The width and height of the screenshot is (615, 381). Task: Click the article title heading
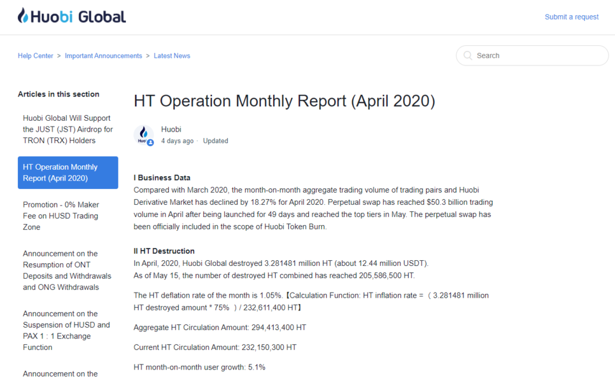(x=285, y=101)
